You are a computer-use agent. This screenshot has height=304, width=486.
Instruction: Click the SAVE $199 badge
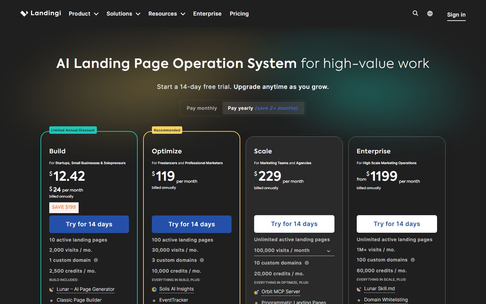(64, 207)
